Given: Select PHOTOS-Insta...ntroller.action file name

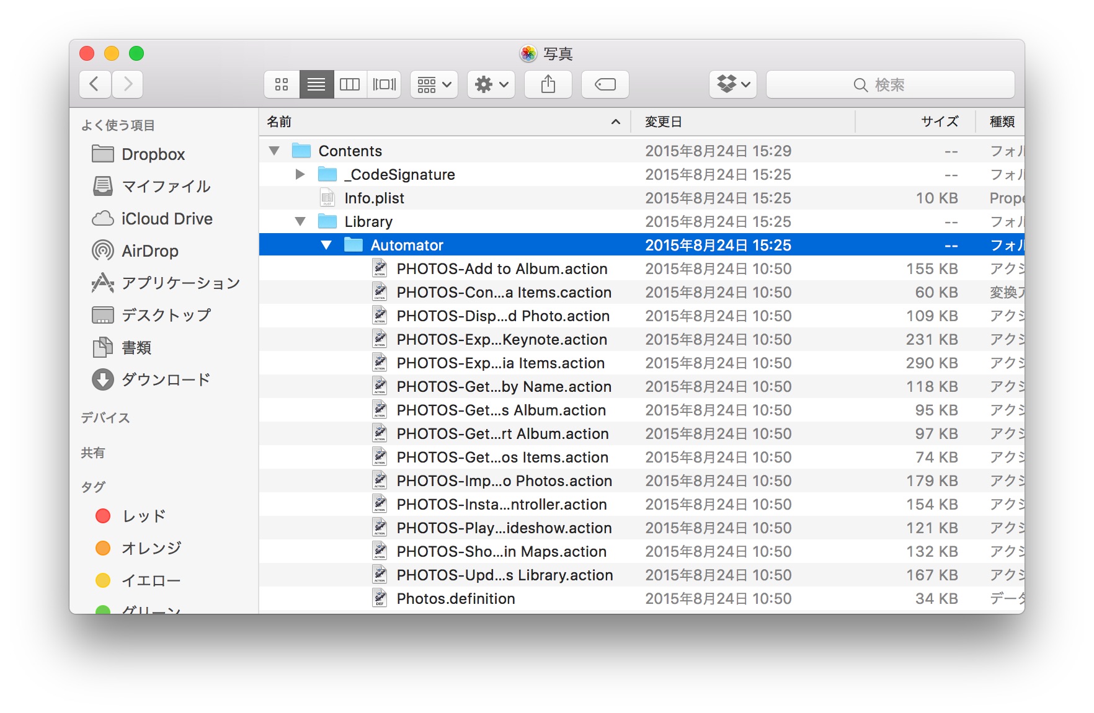Looking at the screenshot, I should (502, 504).
